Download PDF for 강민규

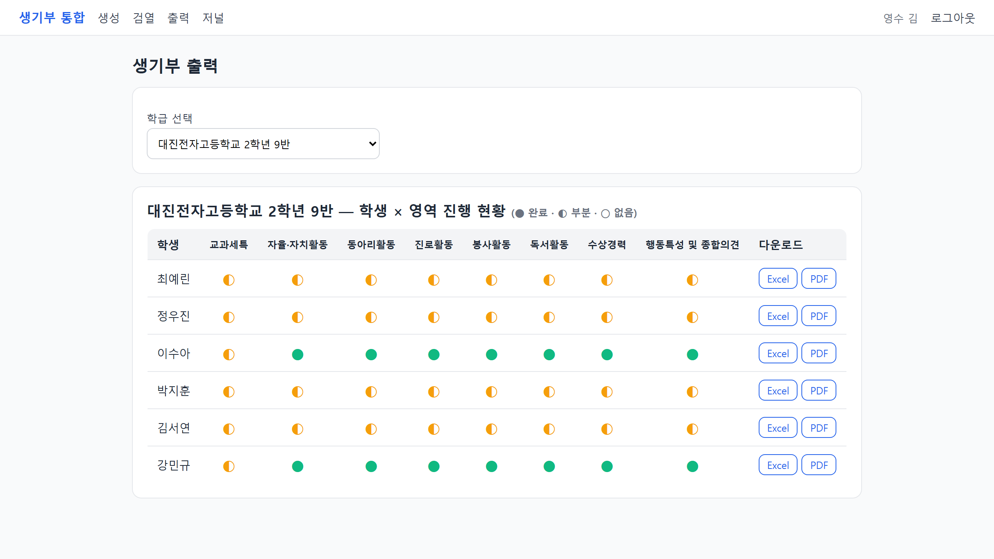[x=819, y=465]
